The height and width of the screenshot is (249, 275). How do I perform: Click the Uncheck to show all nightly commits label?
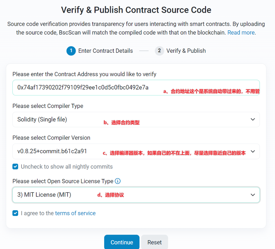(x=67, y=167)
